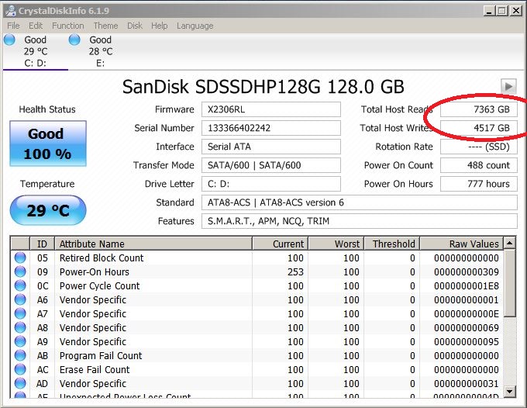
Task: Select the Retired Block Count row text
Action: pos(102,258)
